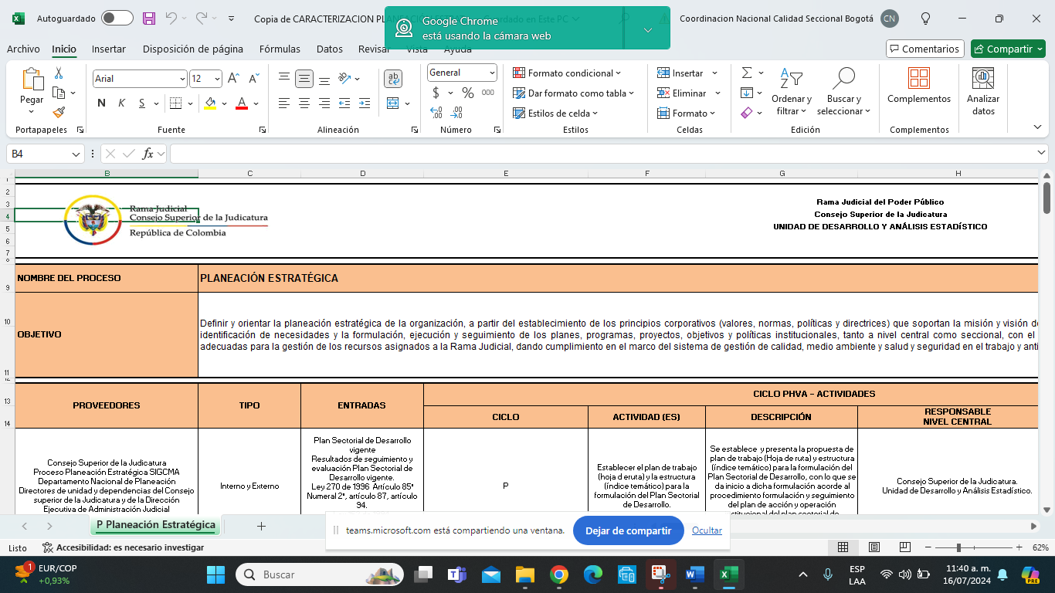Click the Comentarios button
This screenshot has width=1055, height=593.
925,49
